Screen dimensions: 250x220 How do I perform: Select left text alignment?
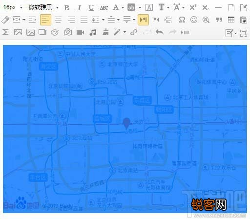(45, 20)
